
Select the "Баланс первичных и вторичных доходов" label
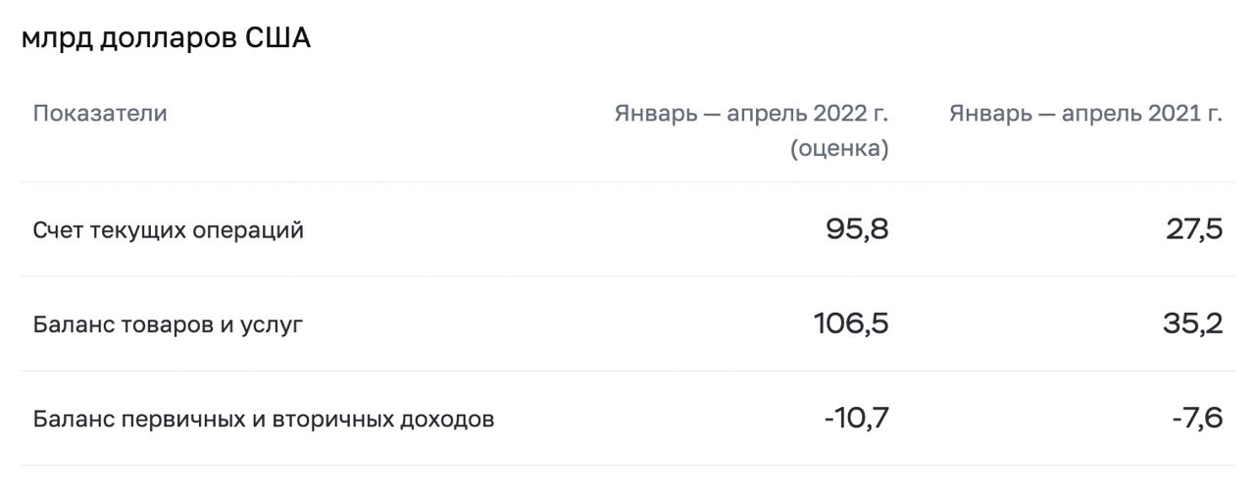pyautogui.click(x=263, y=420)
